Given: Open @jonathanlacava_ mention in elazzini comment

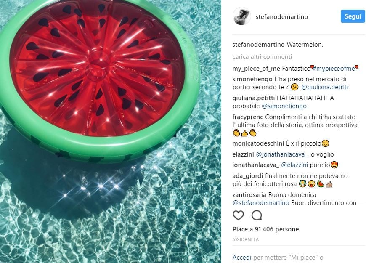Looking at the screenshot, I should point(282,154).
